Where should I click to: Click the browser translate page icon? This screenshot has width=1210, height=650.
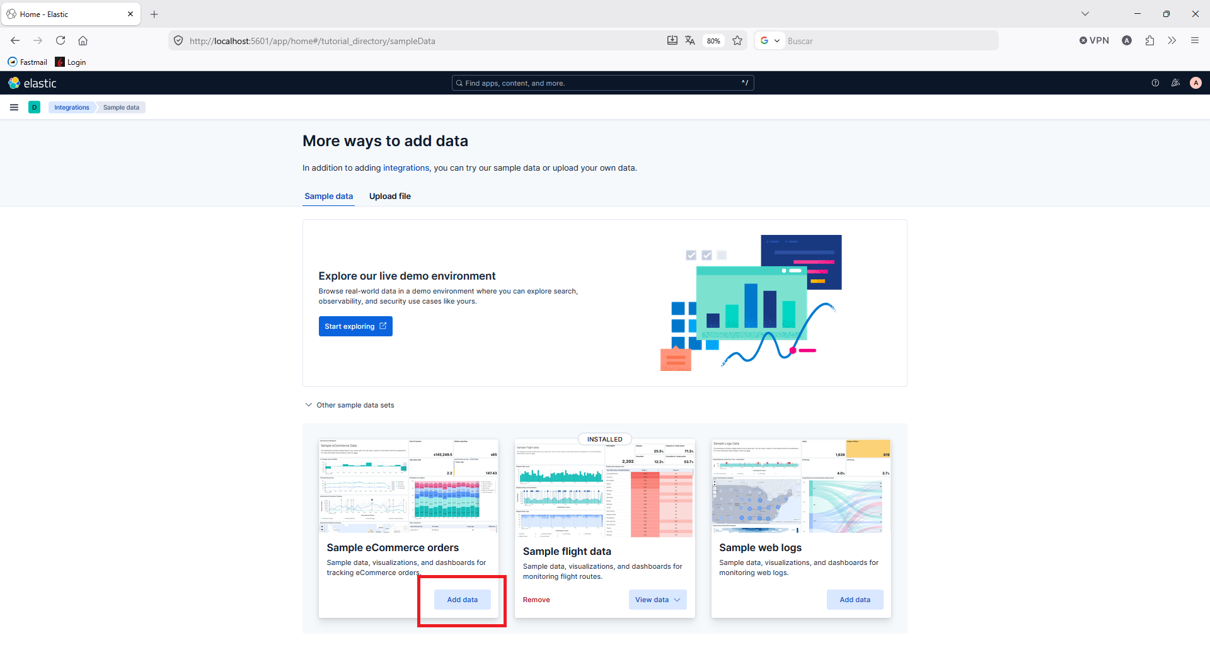pyautogui.click(x=690, y=41)
